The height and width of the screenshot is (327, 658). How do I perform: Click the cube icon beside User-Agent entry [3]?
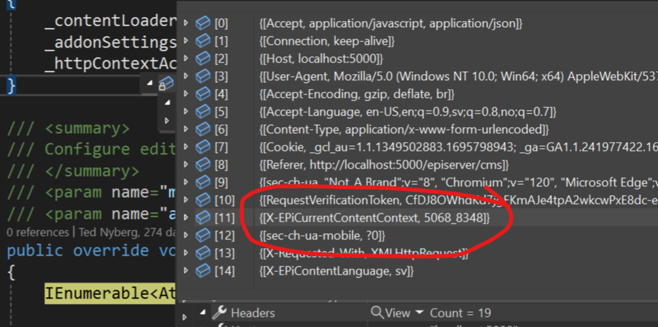(203, 76)
